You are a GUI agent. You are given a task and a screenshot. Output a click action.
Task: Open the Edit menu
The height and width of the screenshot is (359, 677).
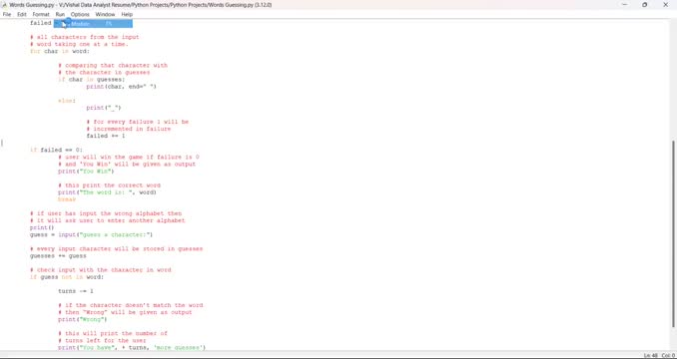coord(22,14)
